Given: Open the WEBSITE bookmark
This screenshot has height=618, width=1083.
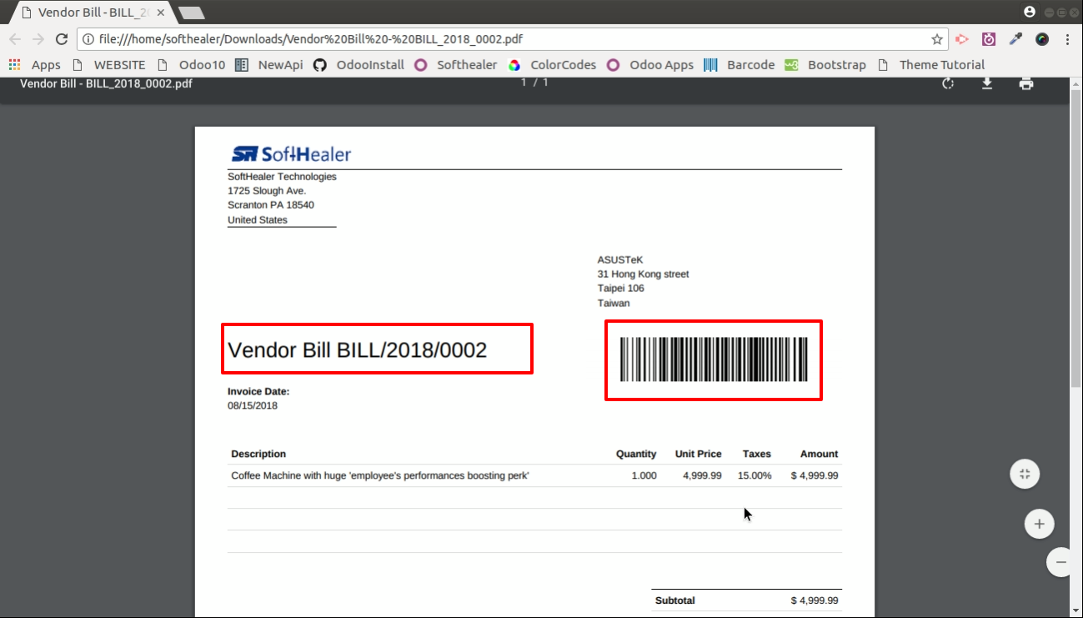Looking at the screenshot, I should point(108,65).
